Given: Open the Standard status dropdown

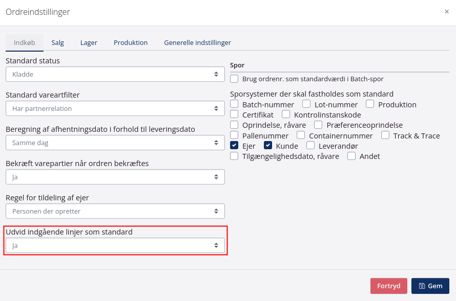Looking at the screenshot, I should [x=115, y=74].
